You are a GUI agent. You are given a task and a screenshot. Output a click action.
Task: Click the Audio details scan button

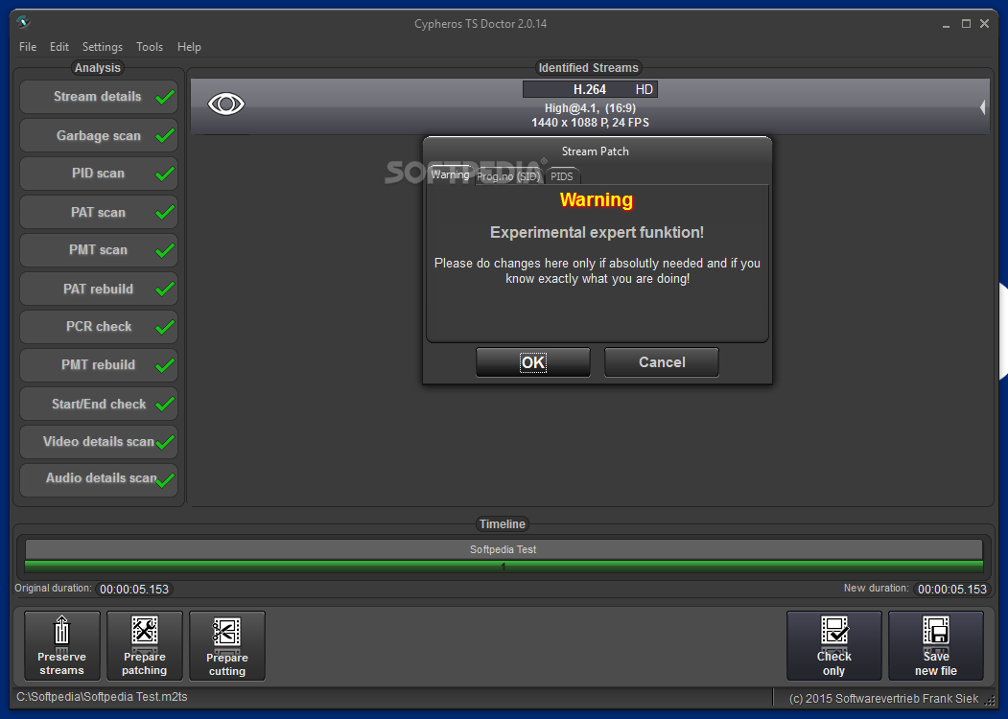tap(99, 479)
